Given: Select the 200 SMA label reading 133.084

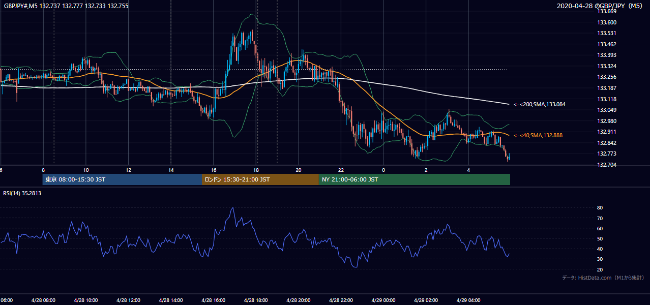Looking at the screenshot, I should tap(540, 104).
